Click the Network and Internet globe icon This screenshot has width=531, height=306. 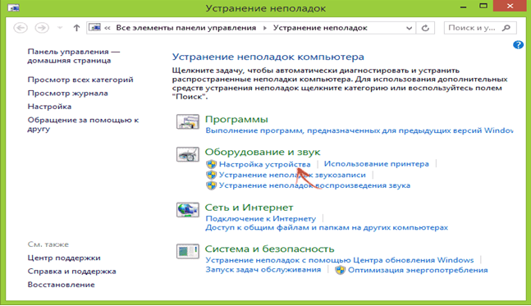pos(188,210)
